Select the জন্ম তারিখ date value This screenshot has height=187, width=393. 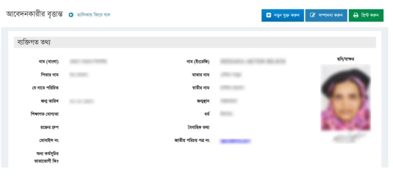pyautogui.click(x=82, y=102)
